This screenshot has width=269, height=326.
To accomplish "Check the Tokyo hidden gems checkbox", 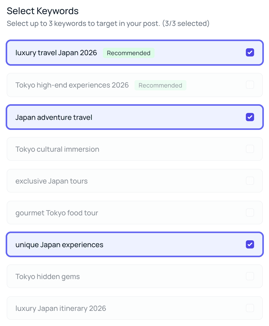I will pyautogui.click(x=250, y=276).
